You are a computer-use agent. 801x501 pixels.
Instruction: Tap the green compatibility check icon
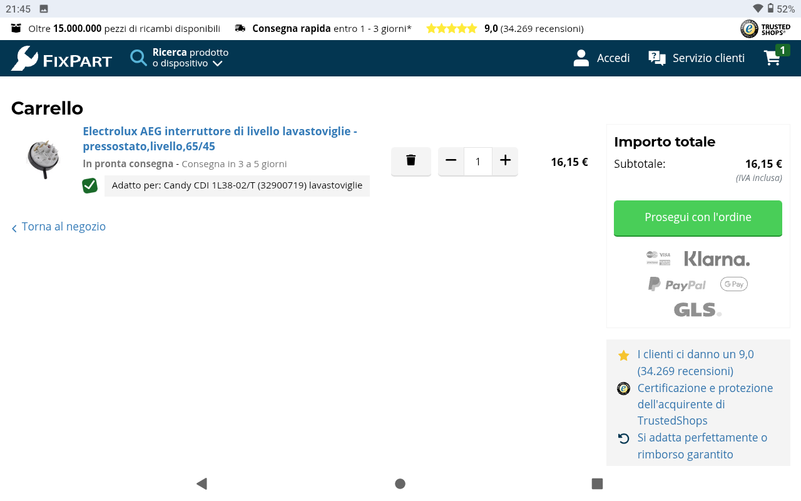pyautogui.click(x=90, y=185)
